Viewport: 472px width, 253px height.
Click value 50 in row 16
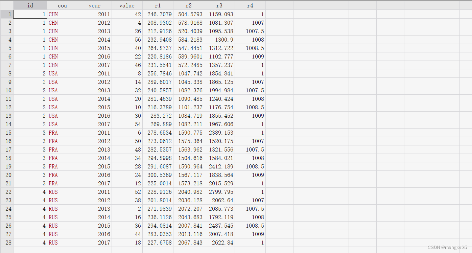(x=127, y=141)
